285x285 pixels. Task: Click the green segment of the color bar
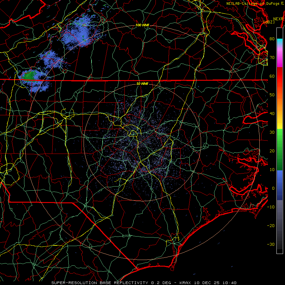[x=280, y=149]
